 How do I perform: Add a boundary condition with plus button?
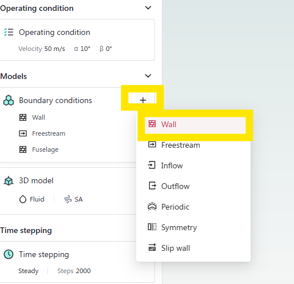point(143,100)
